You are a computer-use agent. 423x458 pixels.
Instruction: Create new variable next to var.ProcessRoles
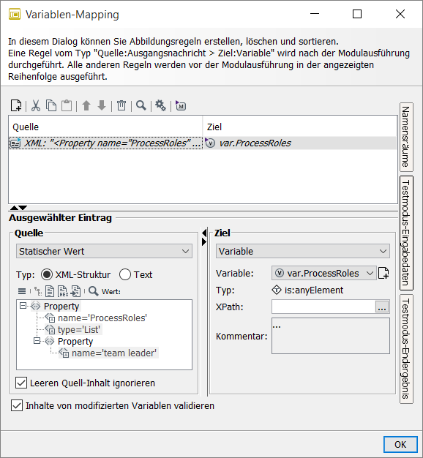(383, 273)
